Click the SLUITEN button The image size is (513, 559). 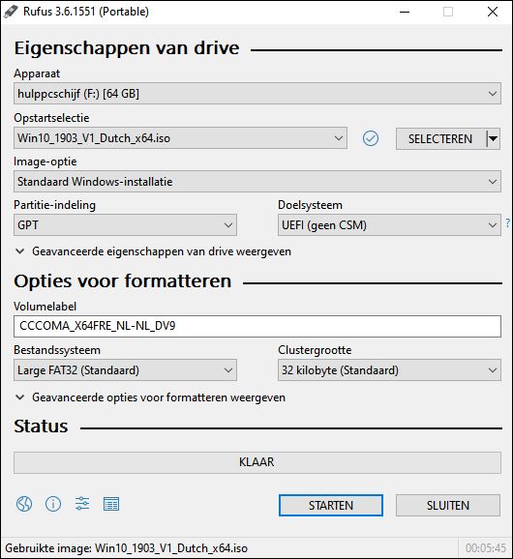448,505
